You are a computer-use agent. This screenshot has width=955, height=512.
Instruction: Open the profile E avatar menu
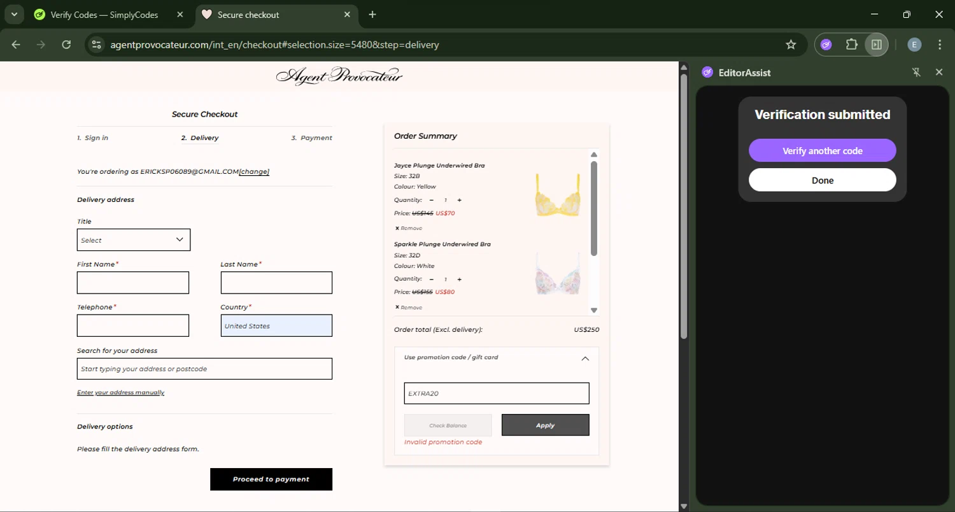click(914, 45)
